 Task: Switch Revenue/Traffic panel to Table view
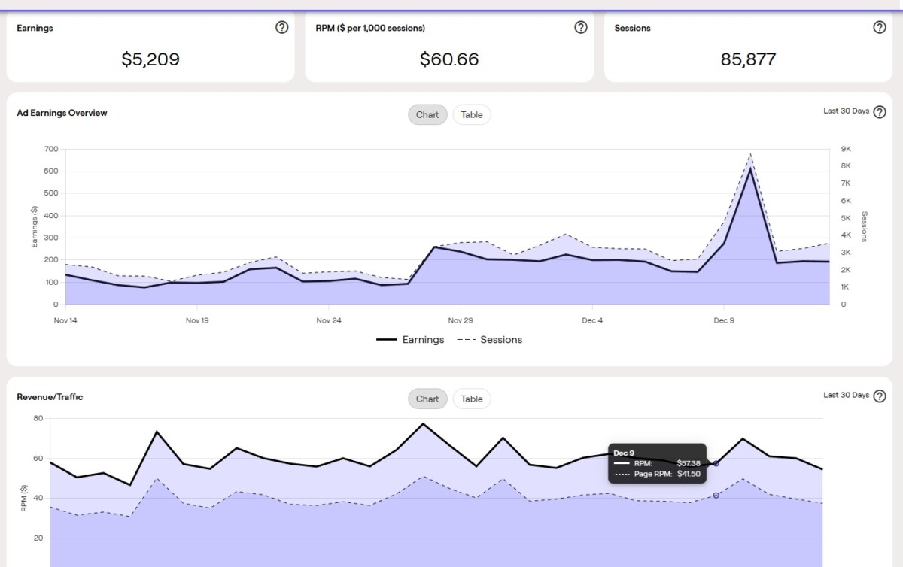[472, 399]
